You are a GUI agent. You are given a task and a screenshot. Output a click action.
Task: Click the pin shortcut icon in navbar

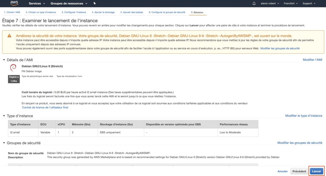(94, 3)
